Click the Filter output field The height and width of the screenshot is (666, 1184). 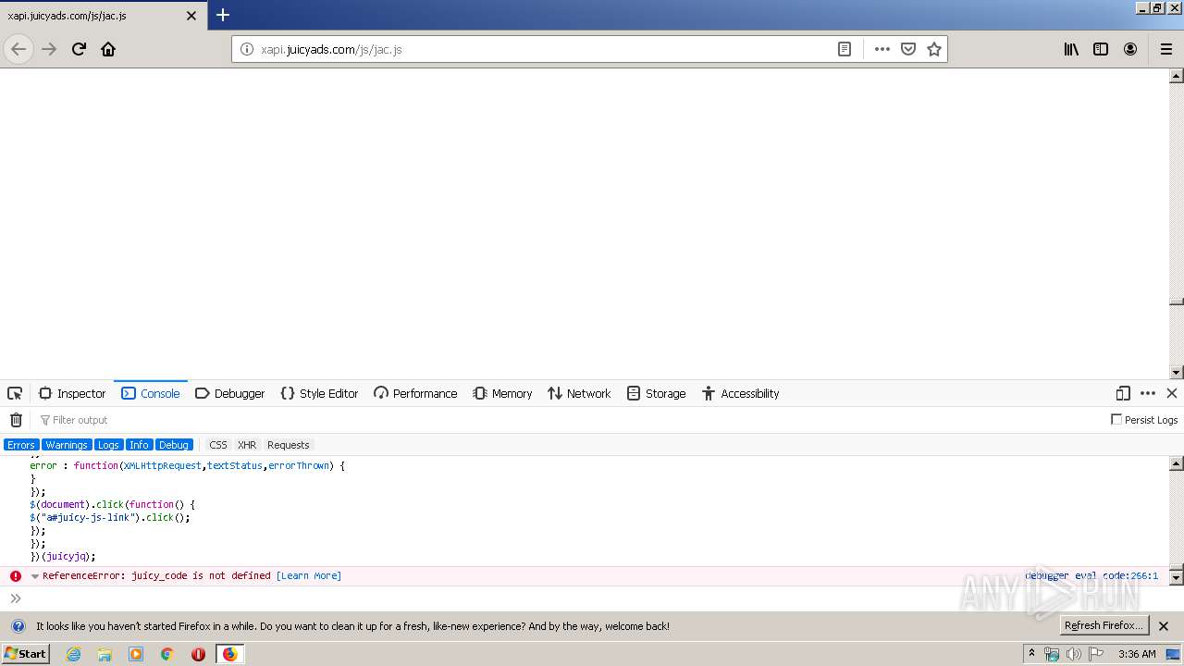tap(569, 420)
